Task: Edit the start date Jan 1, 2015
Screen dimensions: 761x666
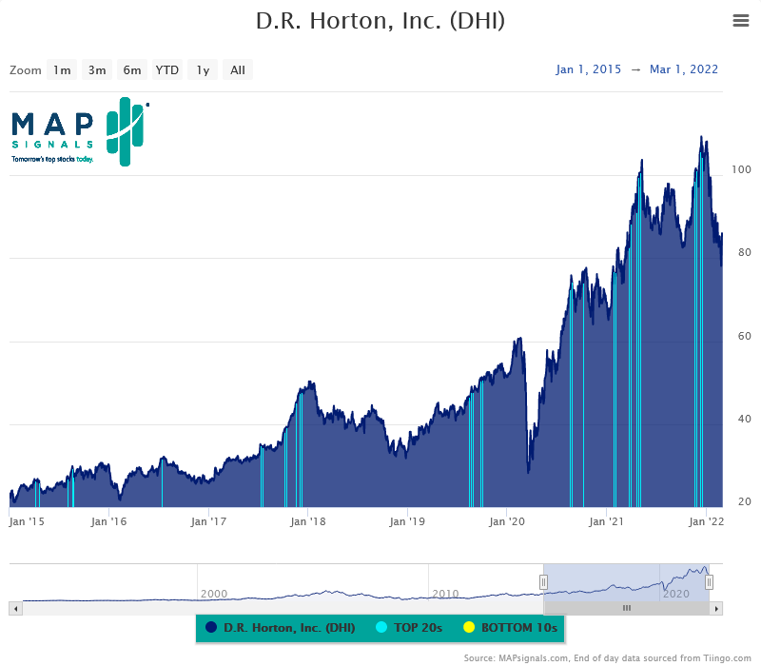Action: pos(588,69)
